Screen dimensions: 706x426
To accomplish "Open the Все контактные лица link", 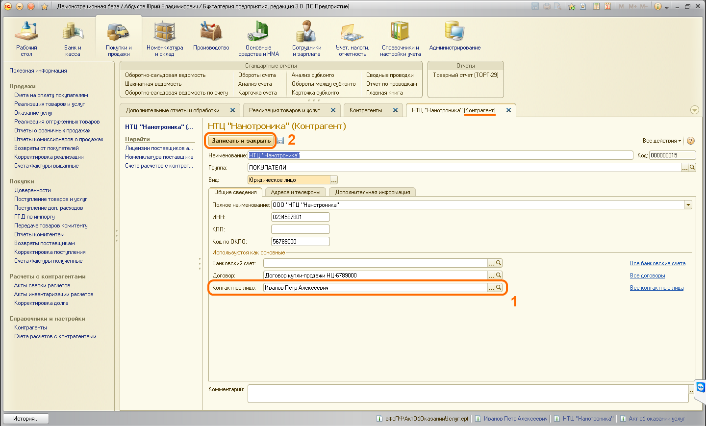I will [656, 288].
